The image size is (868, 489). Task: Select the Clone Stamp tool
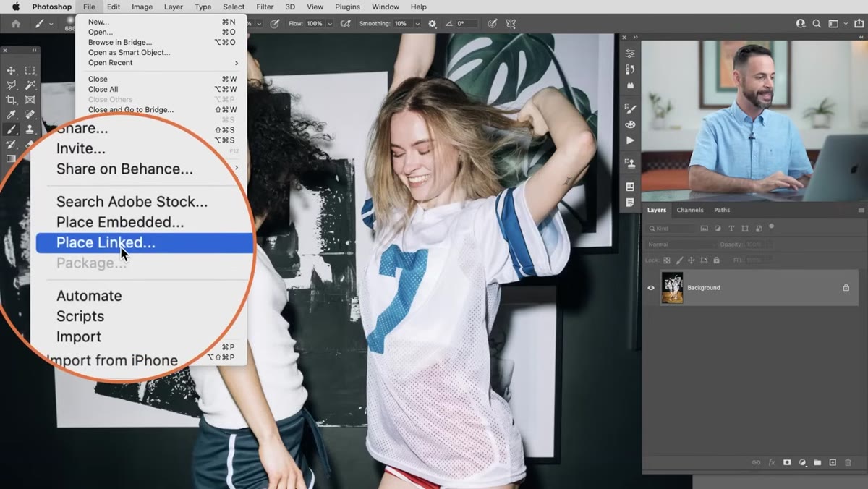point(30,129)
